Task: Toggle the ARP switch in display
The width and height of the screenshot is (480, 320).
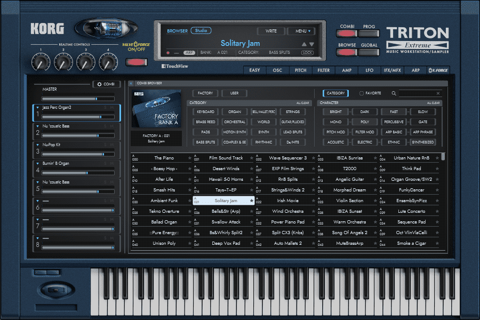Action: coord(189,53)
